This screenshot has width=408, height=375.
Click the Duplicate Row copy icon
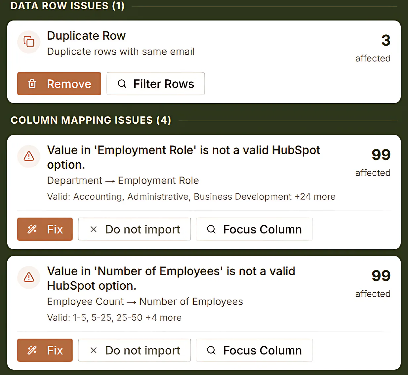[29, 42]
